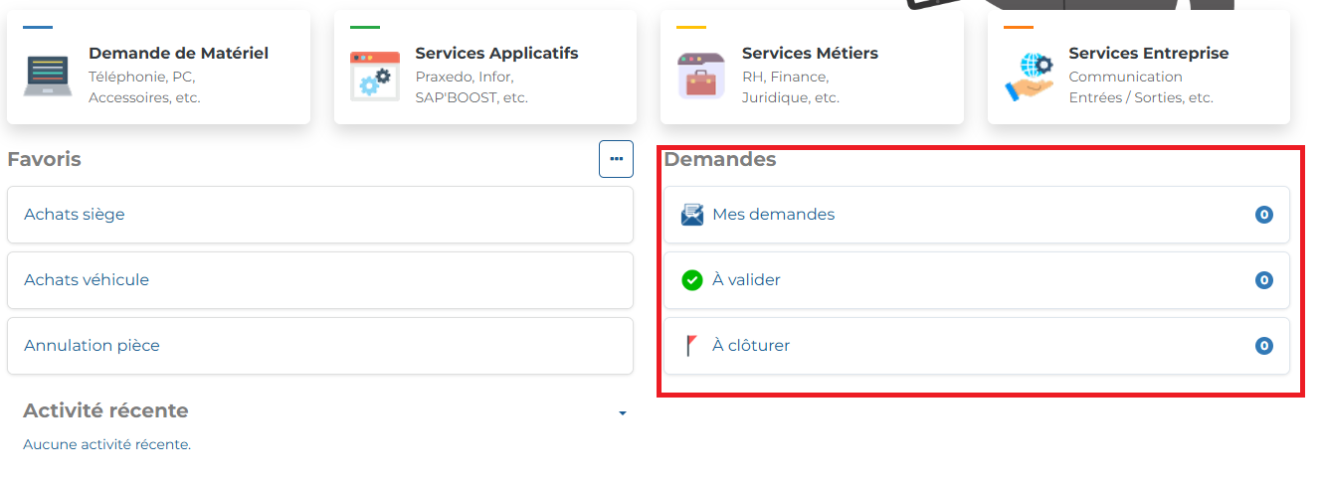Open the Annulation pièce favorite
Image resolution: width=1324 pixels, height=483 pixels.
320,346
